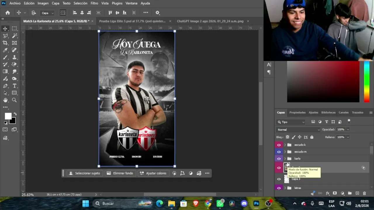Open Windows Start menu
Screen dimensions: 374x210
[86, 204]
